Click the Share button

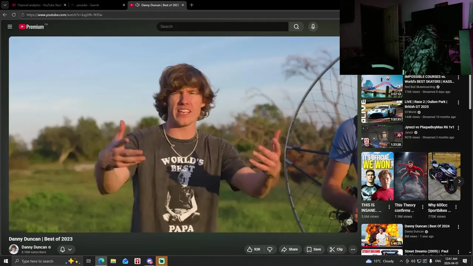[x=289, y=249]
